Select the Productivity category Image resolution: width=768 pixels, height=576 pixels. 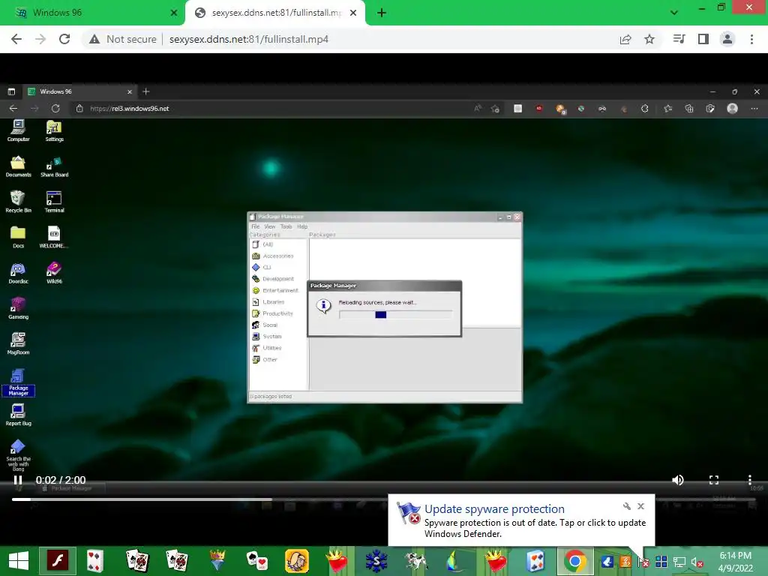tap(273, 313)
